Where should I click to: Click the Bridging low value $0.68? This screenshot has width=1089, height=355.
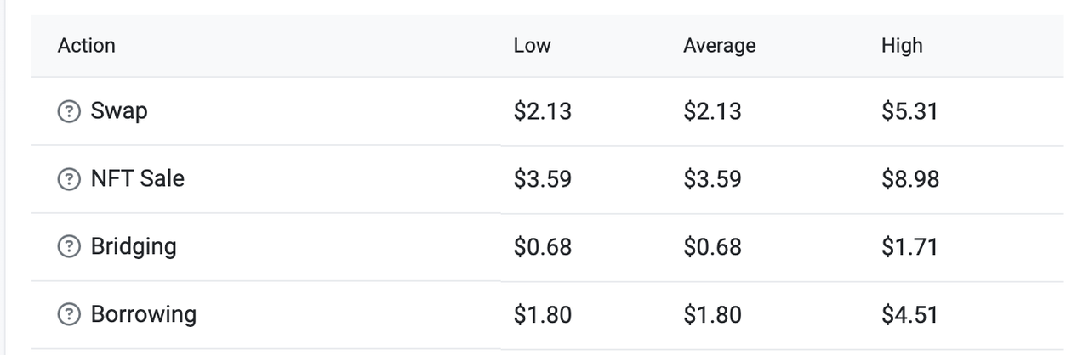click(x=543, y=247)
